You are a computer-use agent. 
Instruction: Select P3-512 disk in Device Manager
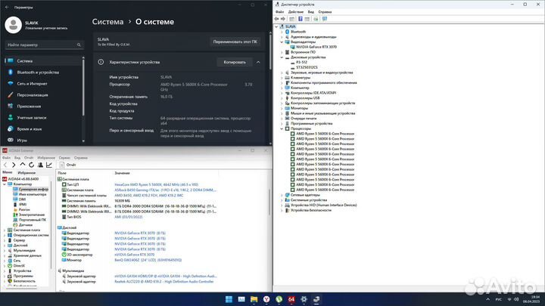pyautogui.click(x=301, y=62)
